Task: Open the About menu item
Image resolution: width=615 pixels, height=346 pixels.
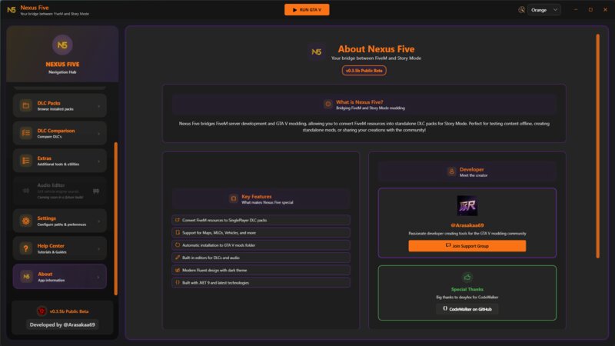Action: click(x=60, y=276)
